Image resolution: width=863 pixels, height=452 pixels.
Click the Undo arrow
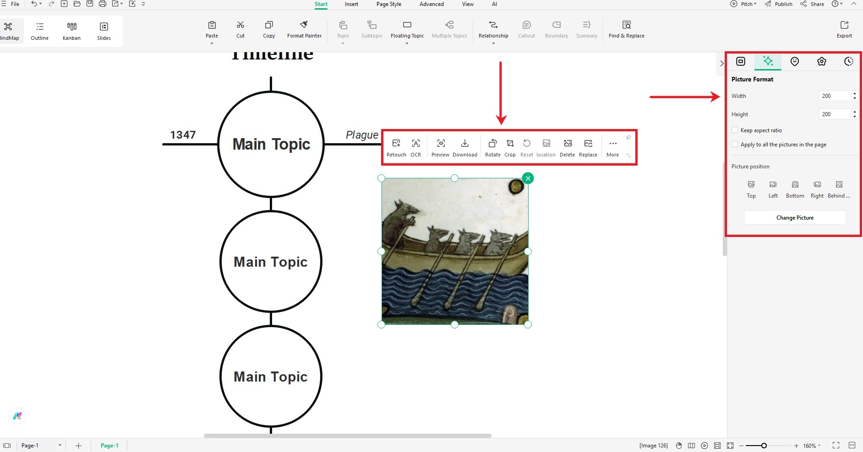[x=34, y=4]
